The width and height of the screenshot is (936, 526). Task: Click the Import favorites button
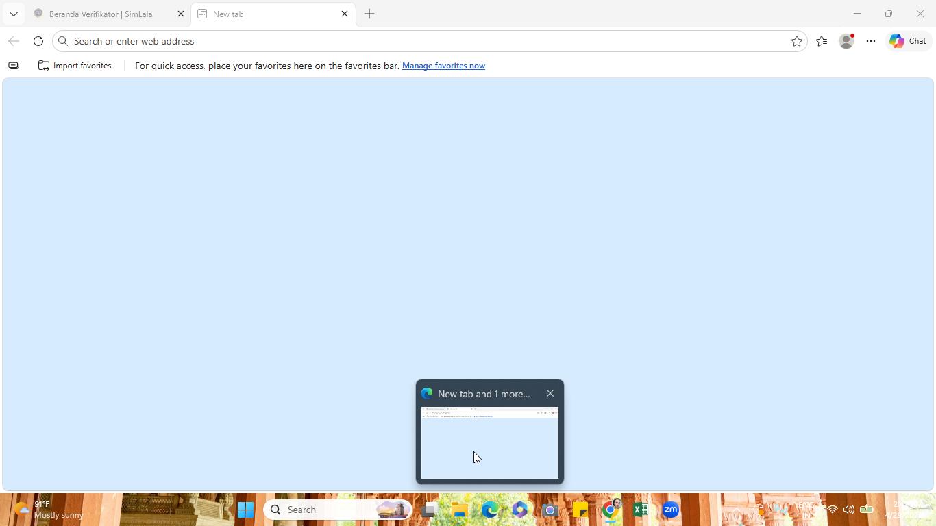coord(75,66)
